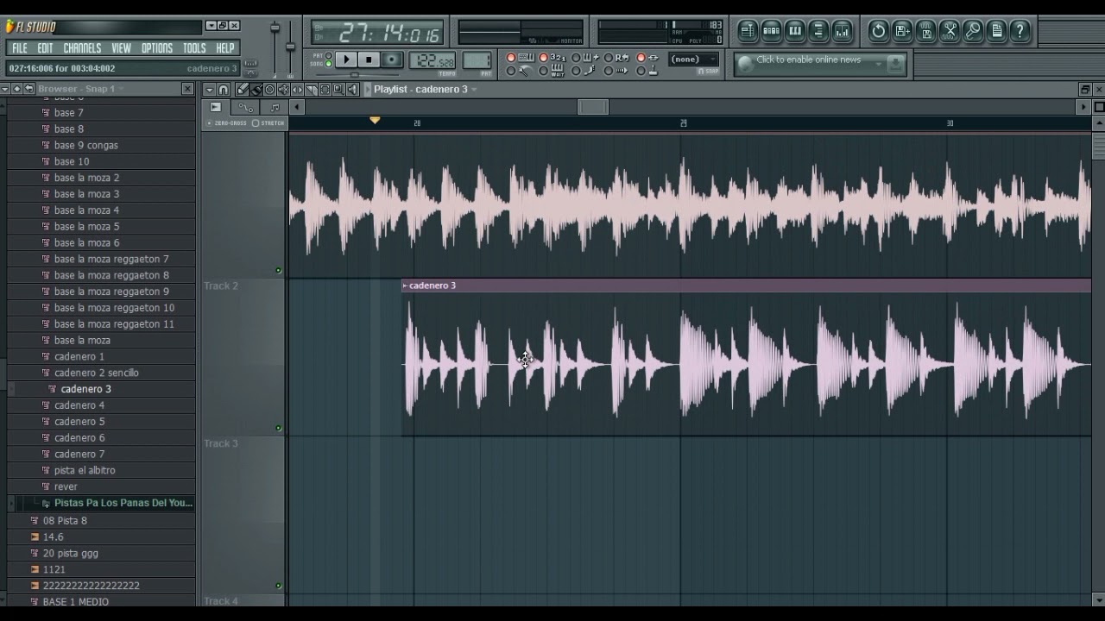Select the Playback speaker tool in Playlist

352,89
